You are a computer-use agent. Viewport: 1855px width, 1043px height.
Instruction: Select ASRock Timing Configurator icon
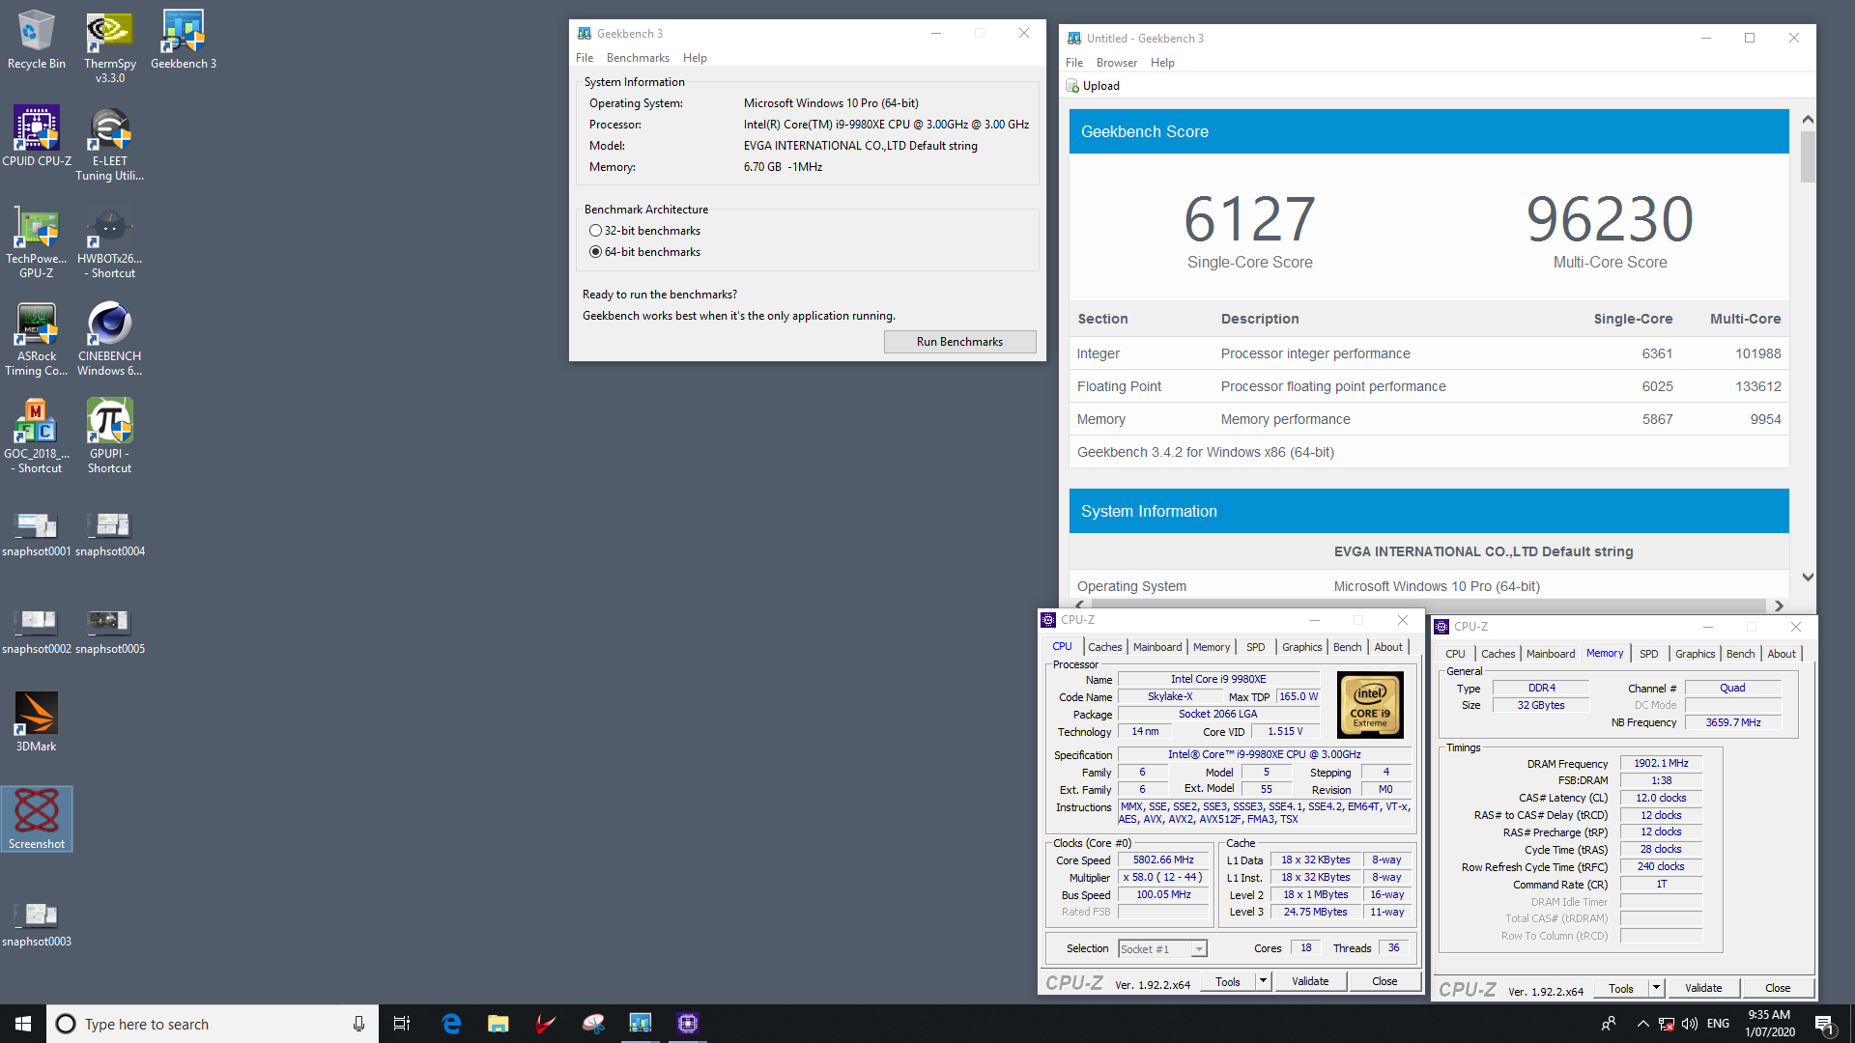pyautogui.click(x=37, y=338)
